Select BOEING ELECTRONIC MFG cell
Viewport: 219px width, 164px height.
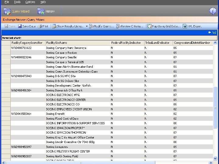pyautogui.click(x=78, y=95)
